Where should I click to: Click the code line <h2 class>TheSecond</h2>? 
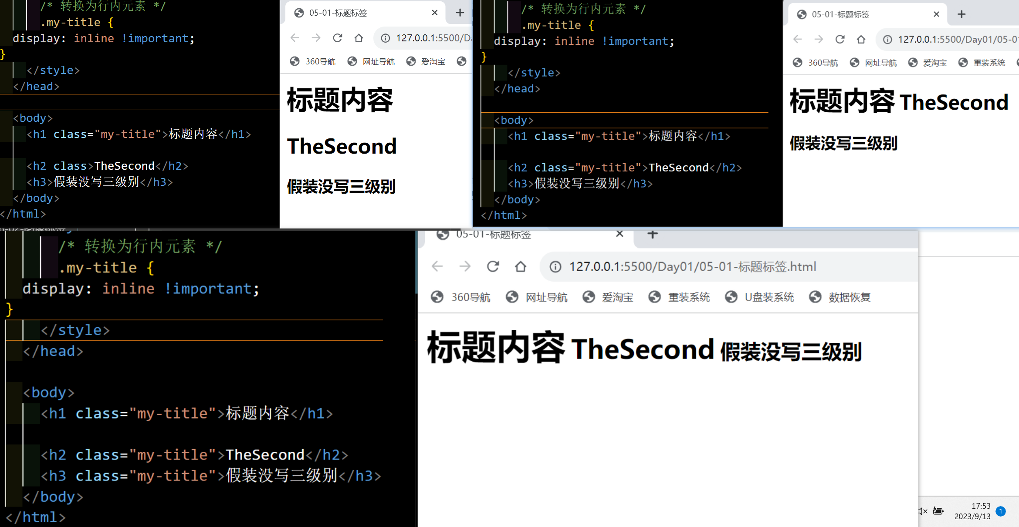tap(107, 166)
